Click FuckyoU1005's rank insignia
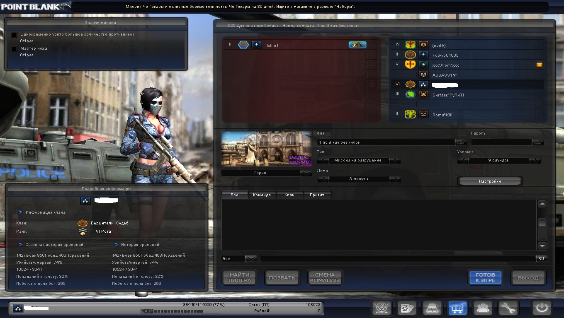Image resolution: width=564 pixels, height=318 pixels. click(423, 55)
